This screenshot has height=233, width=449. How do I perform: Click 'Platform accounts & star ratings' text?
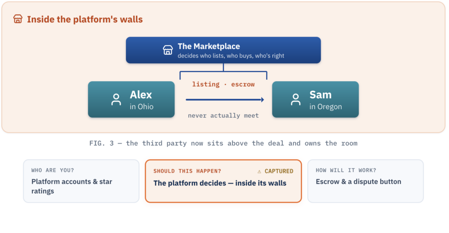(71, 186)
